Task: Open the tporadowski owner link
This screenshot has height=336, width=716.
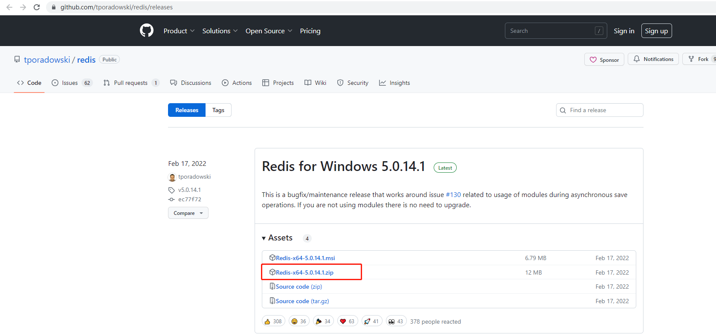Action: point(47,60)
